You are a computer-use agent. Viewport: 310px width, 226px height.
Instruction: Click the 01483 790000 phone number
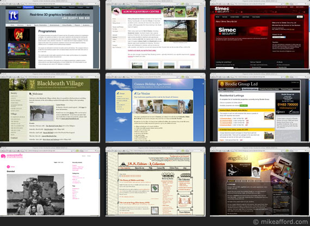pos(288,104)
